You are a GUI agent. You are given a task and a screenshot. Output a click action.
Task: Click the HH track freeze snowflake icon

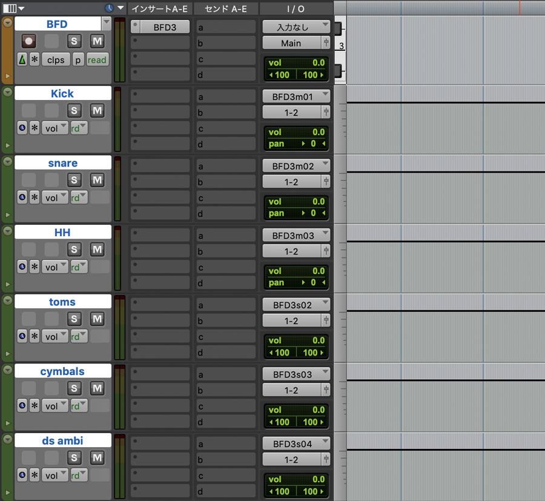tap(35, 267)
